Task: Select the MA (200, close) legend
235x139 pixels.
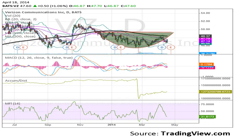Action: (x=20, y=36)
